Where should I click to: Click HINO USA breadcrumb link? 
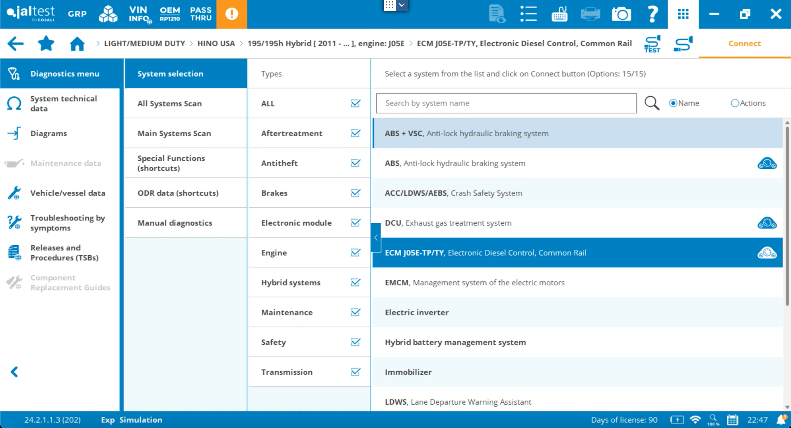click(216, 44)
